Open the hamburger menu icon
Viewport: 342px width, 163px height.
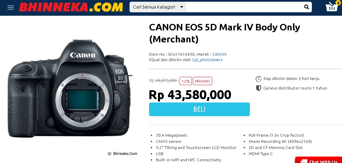click(11, 8)
